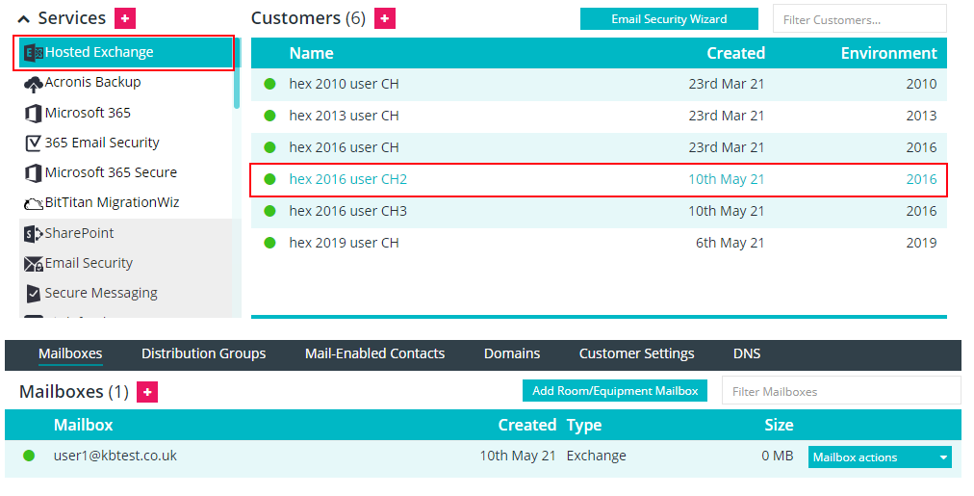Sort customers by Name column header
The width and height of the screenshot is (974, 496).
coord(311,54)
